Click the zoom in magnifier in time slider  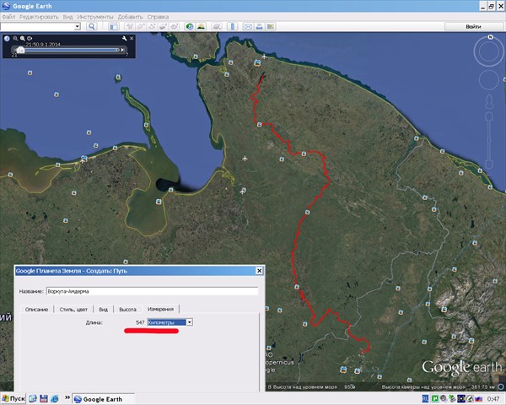(22, 39)
